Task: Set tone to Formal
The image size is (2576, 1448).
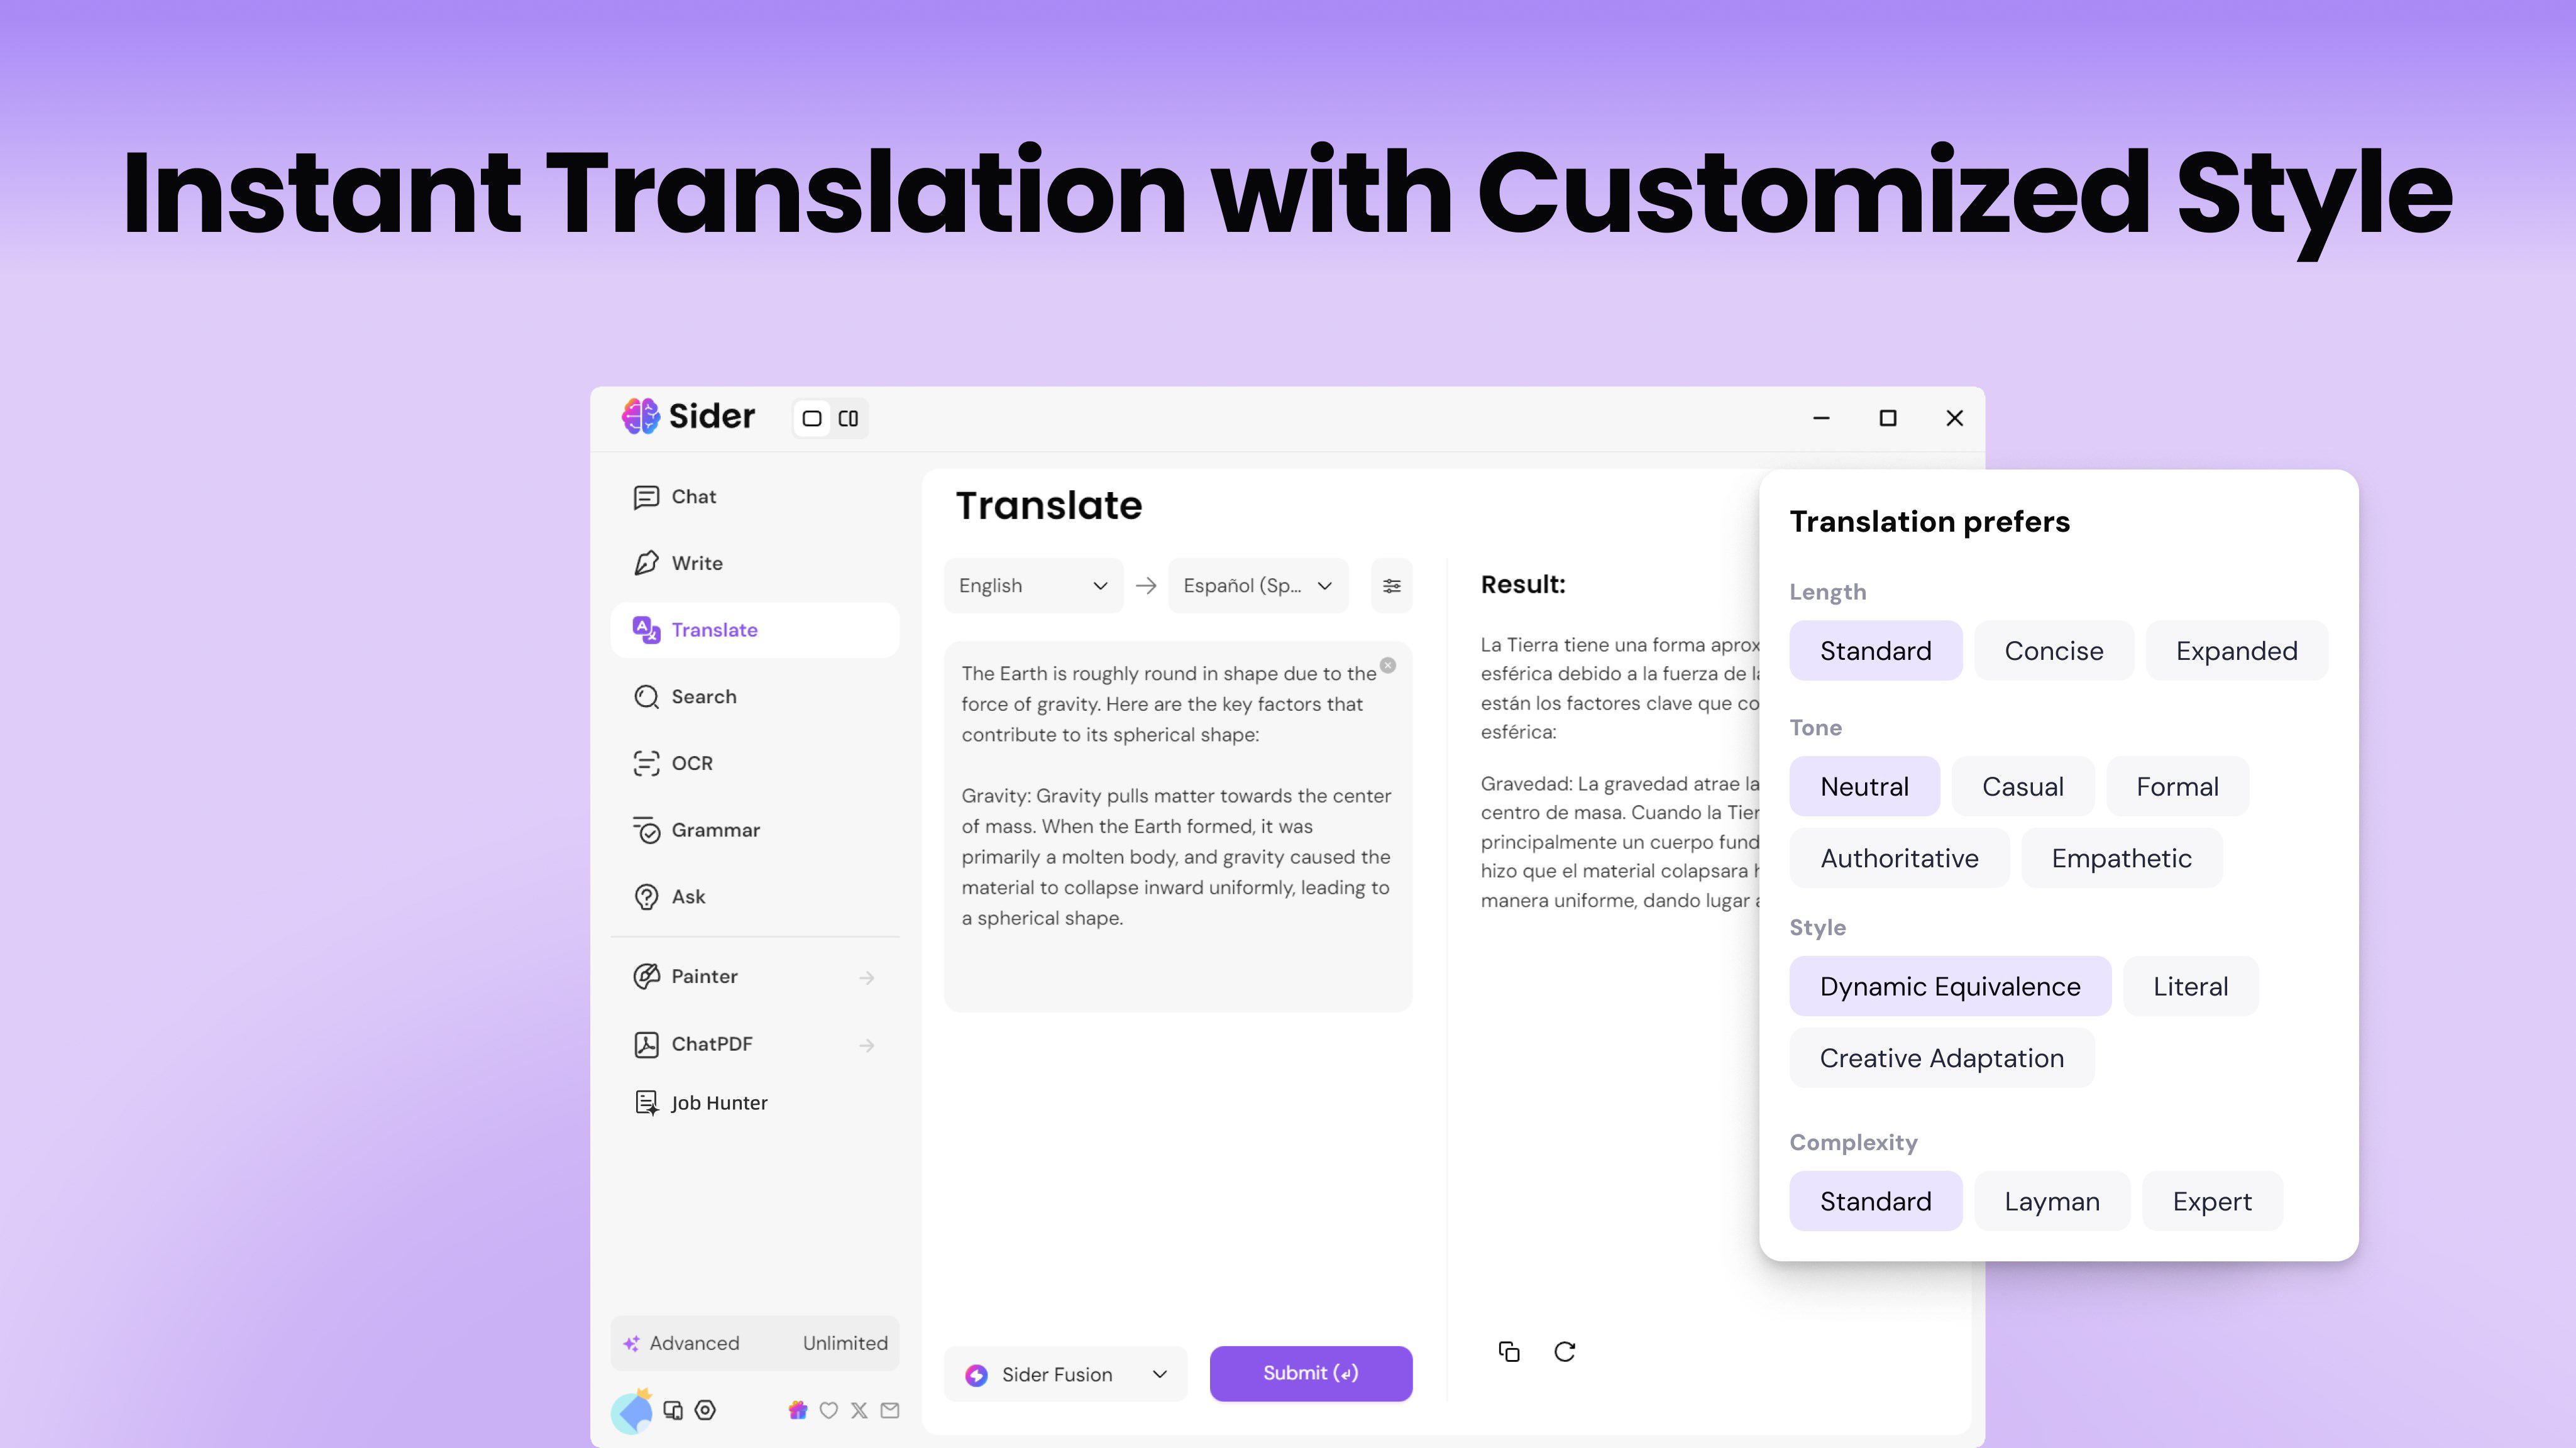Action: [2177, 787]
